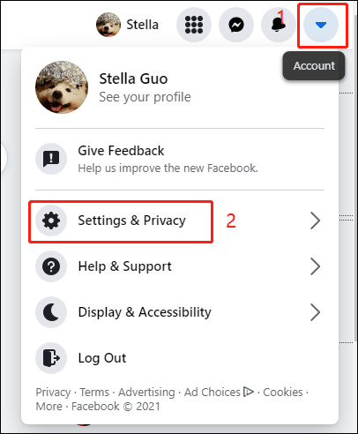
Task: Open the Messenger icon
Action: (x=236, y=25)
